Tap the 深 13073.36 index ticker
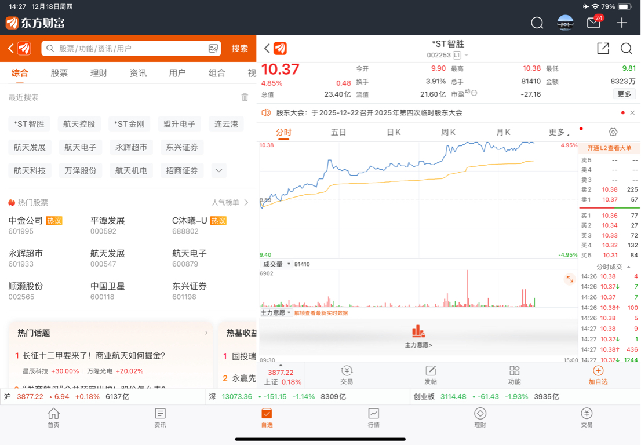The width and height of the screenshot is (641, 445). [277, 396]
